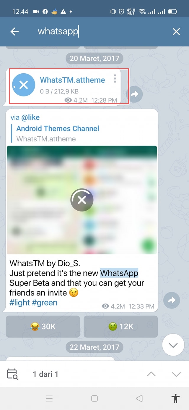Jump to bottom with down chevron button
This screenshot has height=410, width=189.
[x=173, y=345]
